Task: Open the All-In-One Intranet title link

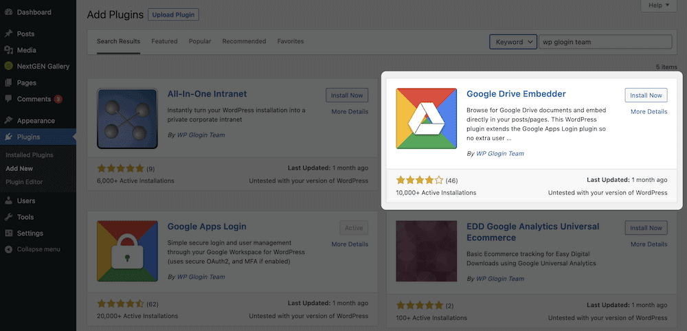Action: tap(207, 94)
